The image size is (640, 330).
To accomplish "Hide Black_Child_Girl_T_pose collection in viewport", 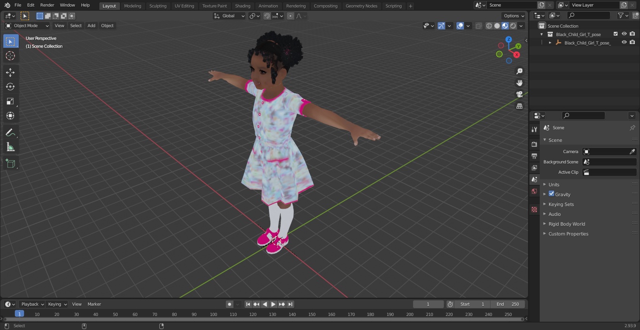I will (x=624, y=34).
